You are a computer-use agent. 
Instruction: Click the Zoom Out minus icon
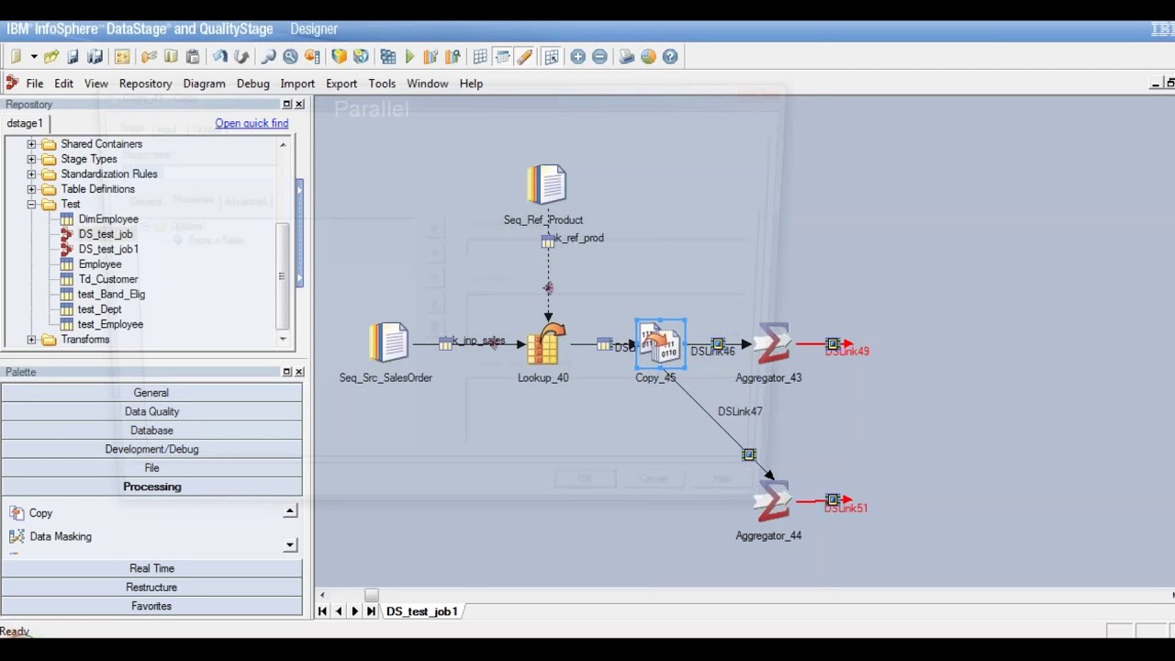[x=599, y=57]
